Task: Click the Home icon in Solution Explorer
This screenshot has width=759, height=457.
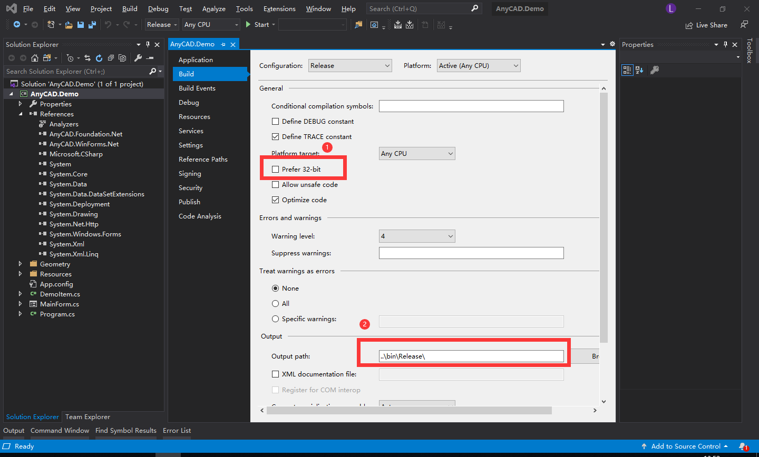Action: tap(35, 58)
